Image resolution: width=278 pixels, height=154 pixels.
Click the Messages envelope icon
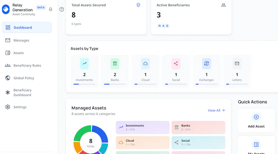(x=8, y=40)
